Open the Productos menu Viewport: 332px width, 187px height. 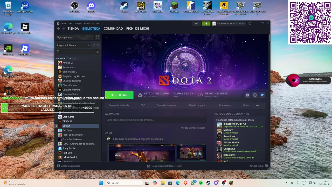89,23
